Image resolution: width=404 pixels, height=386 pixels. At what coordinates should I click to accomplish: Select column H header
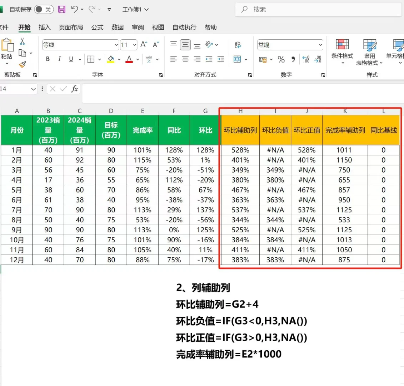240,111
